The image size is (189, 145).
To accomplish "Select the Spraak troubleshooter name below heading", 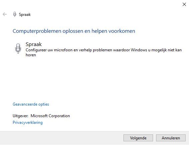I will 34,44.
